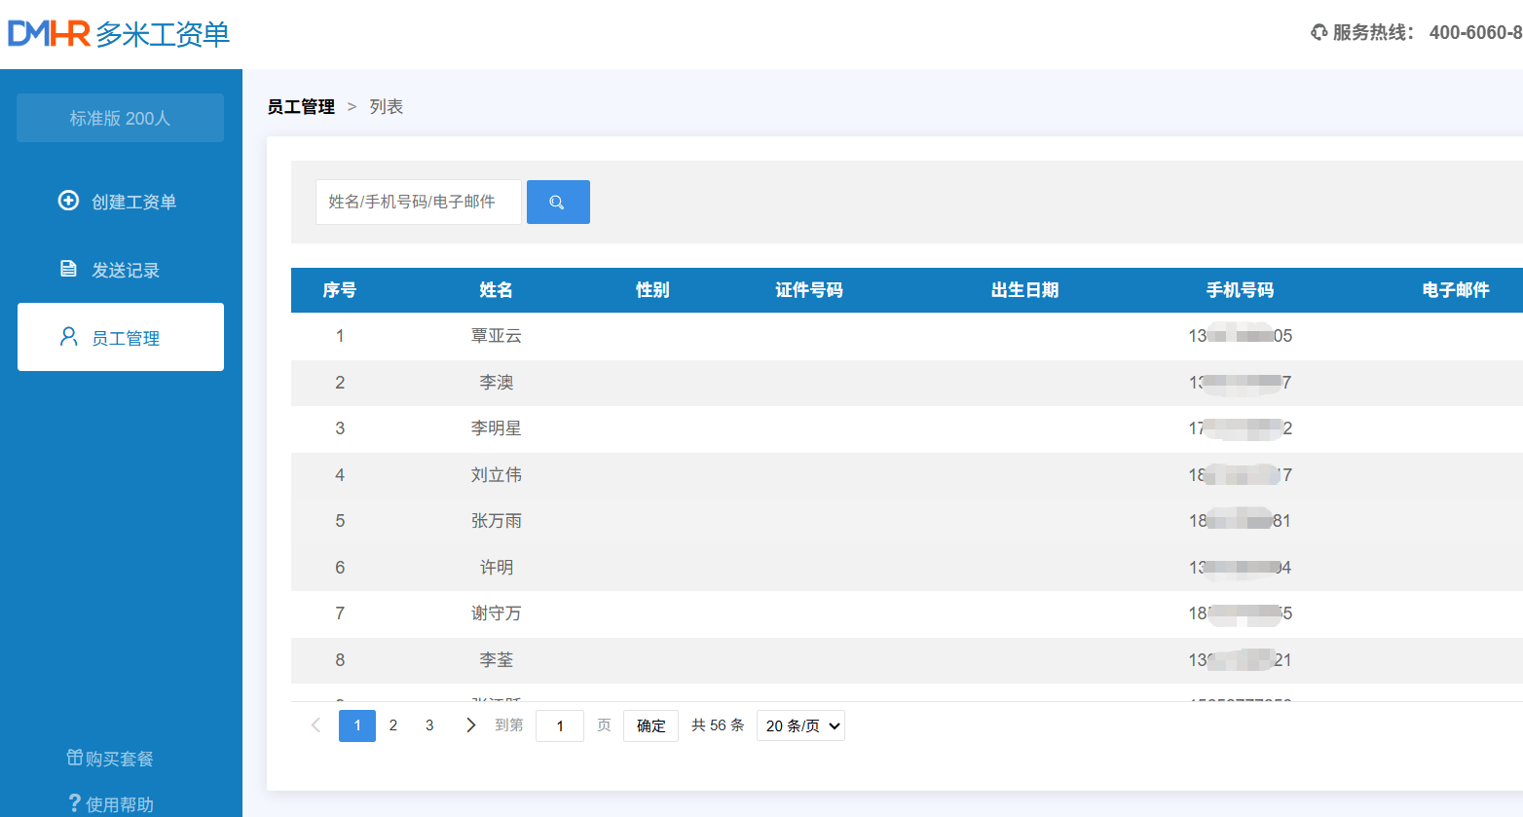
Task: Open the 创建工资单 menu item
Action: [x=133, y=202]
